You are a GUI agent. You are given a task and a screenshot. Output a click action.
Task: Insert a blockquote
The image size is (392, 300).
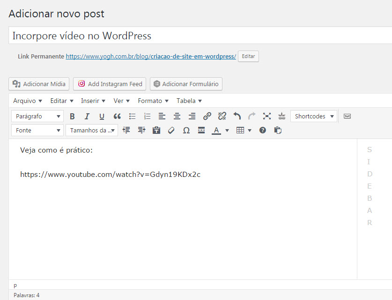point(117,116)
